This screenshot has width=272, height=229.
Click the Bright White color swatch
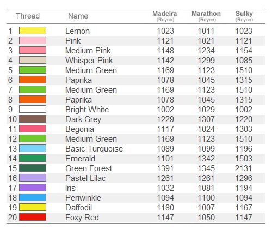33,109
